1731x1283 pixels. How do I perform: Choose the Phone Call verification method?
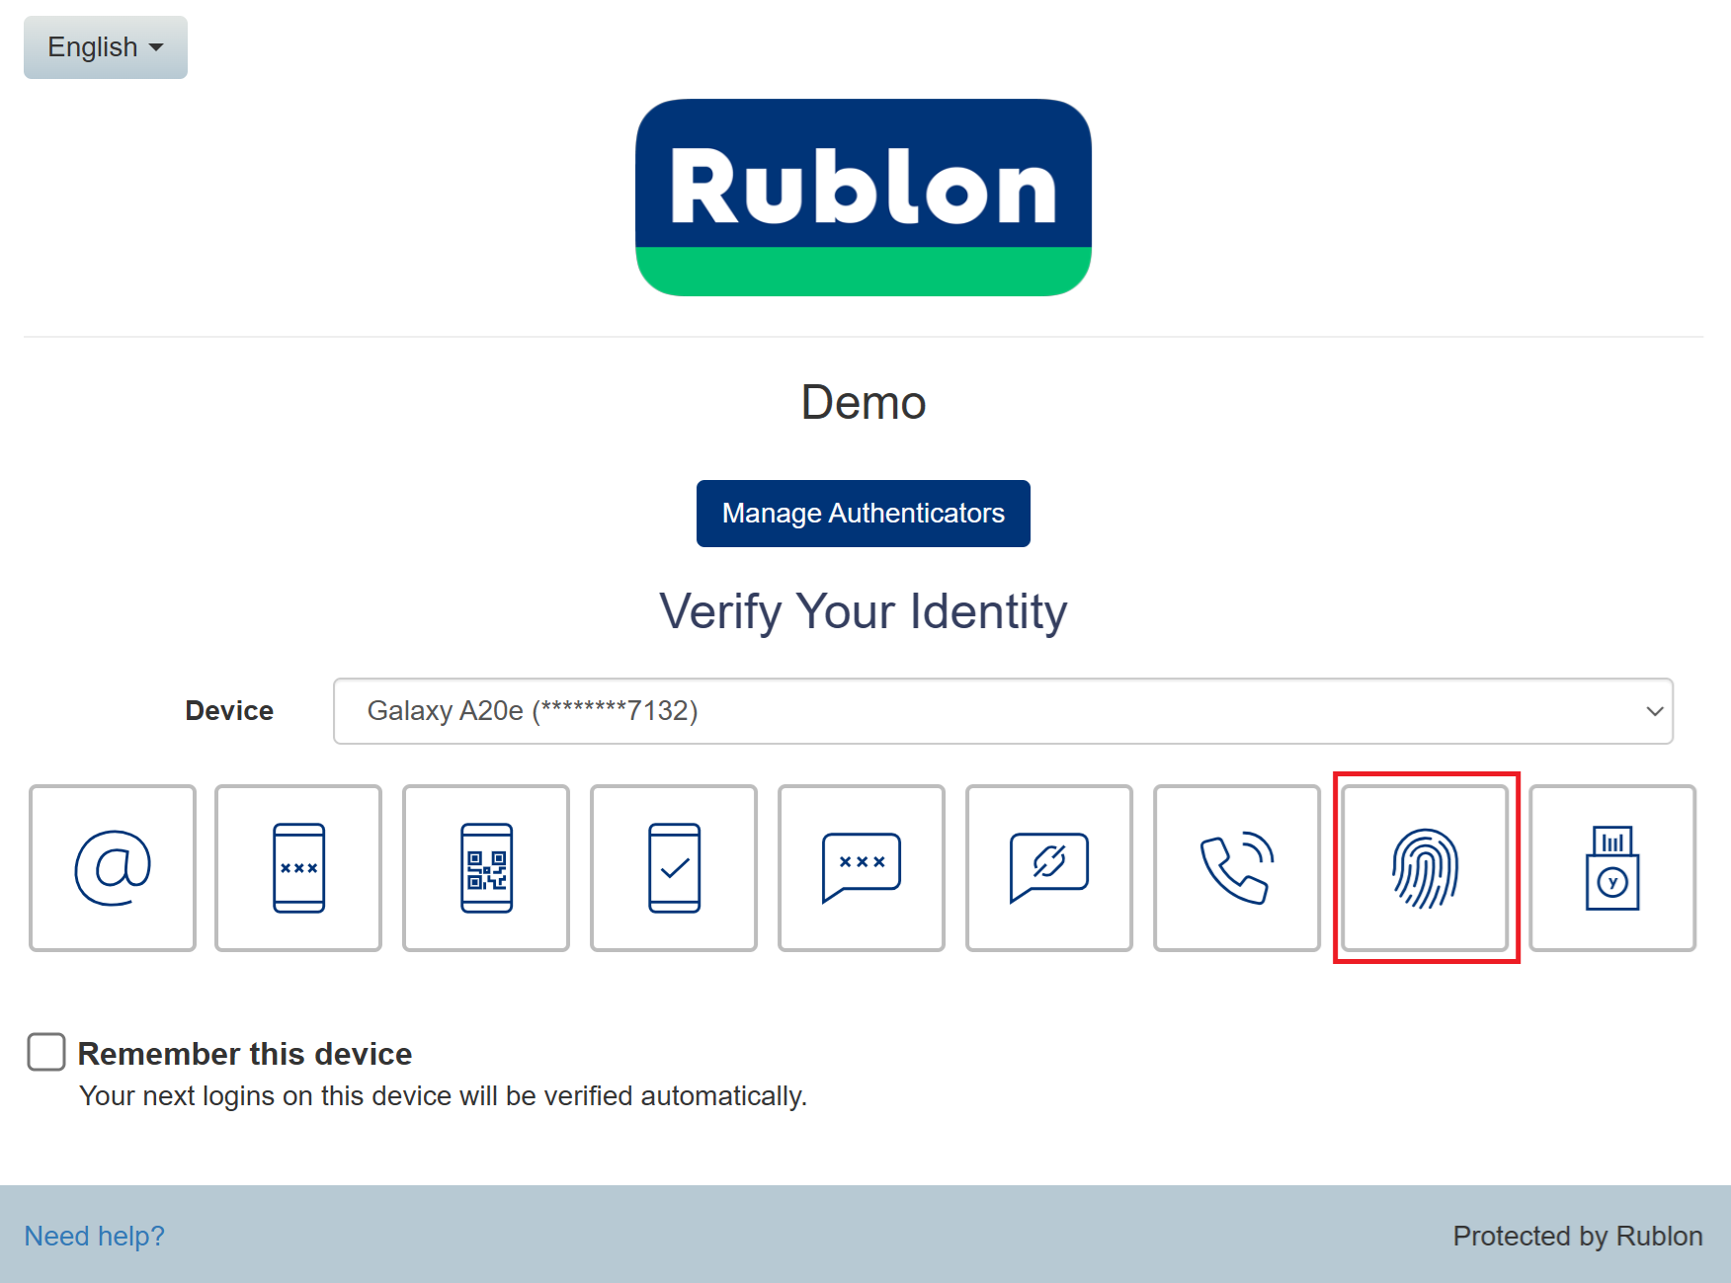pyautogui.click(x=1237, y=868)
